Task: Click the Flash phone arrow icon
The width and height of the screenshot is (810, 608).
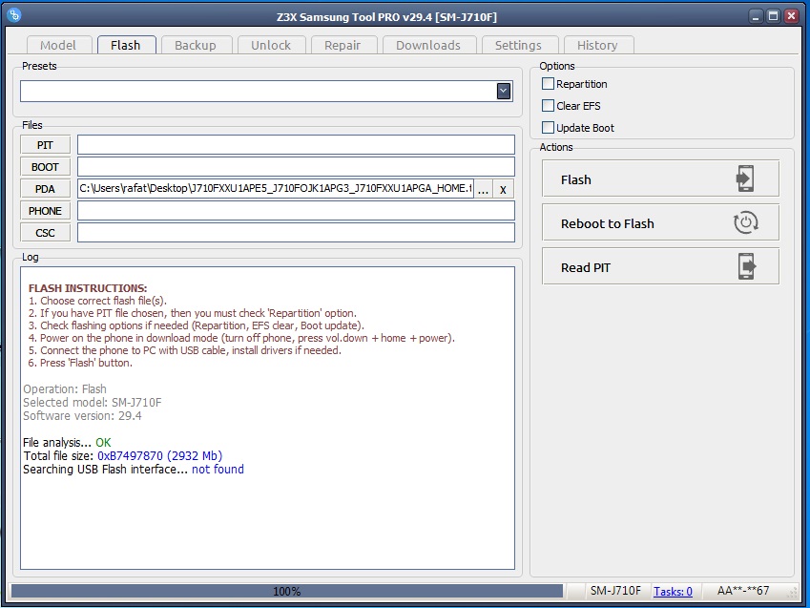Action: pos(745,178)
